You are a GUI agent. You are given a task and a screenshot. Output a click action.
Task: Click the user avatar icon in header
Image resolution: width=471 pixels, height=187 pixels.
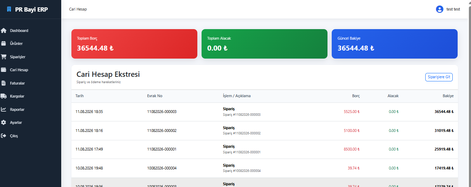pyautogui.click(x=439, y=9)
